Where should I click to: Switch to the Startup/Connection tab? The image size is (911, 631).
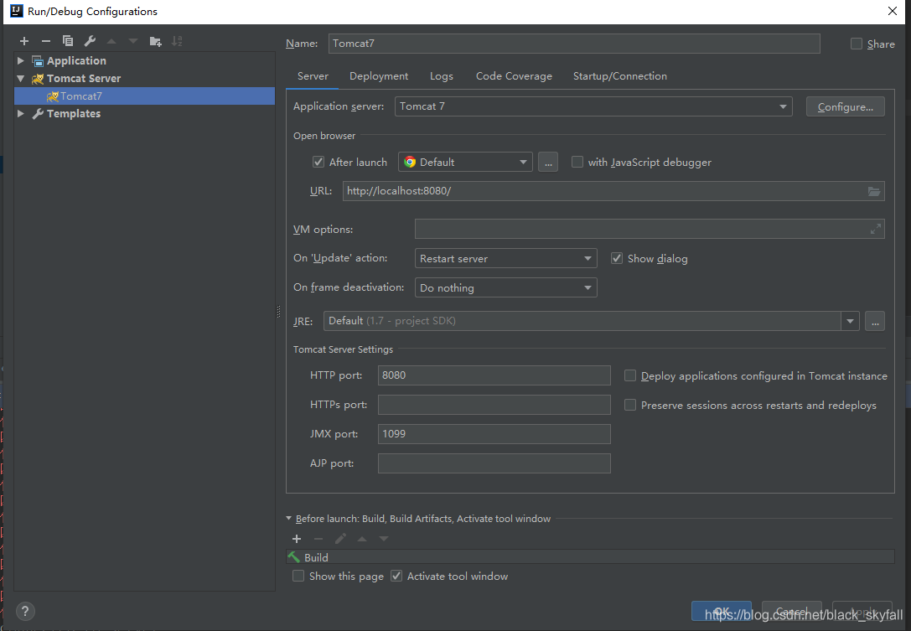coord(620,76)
